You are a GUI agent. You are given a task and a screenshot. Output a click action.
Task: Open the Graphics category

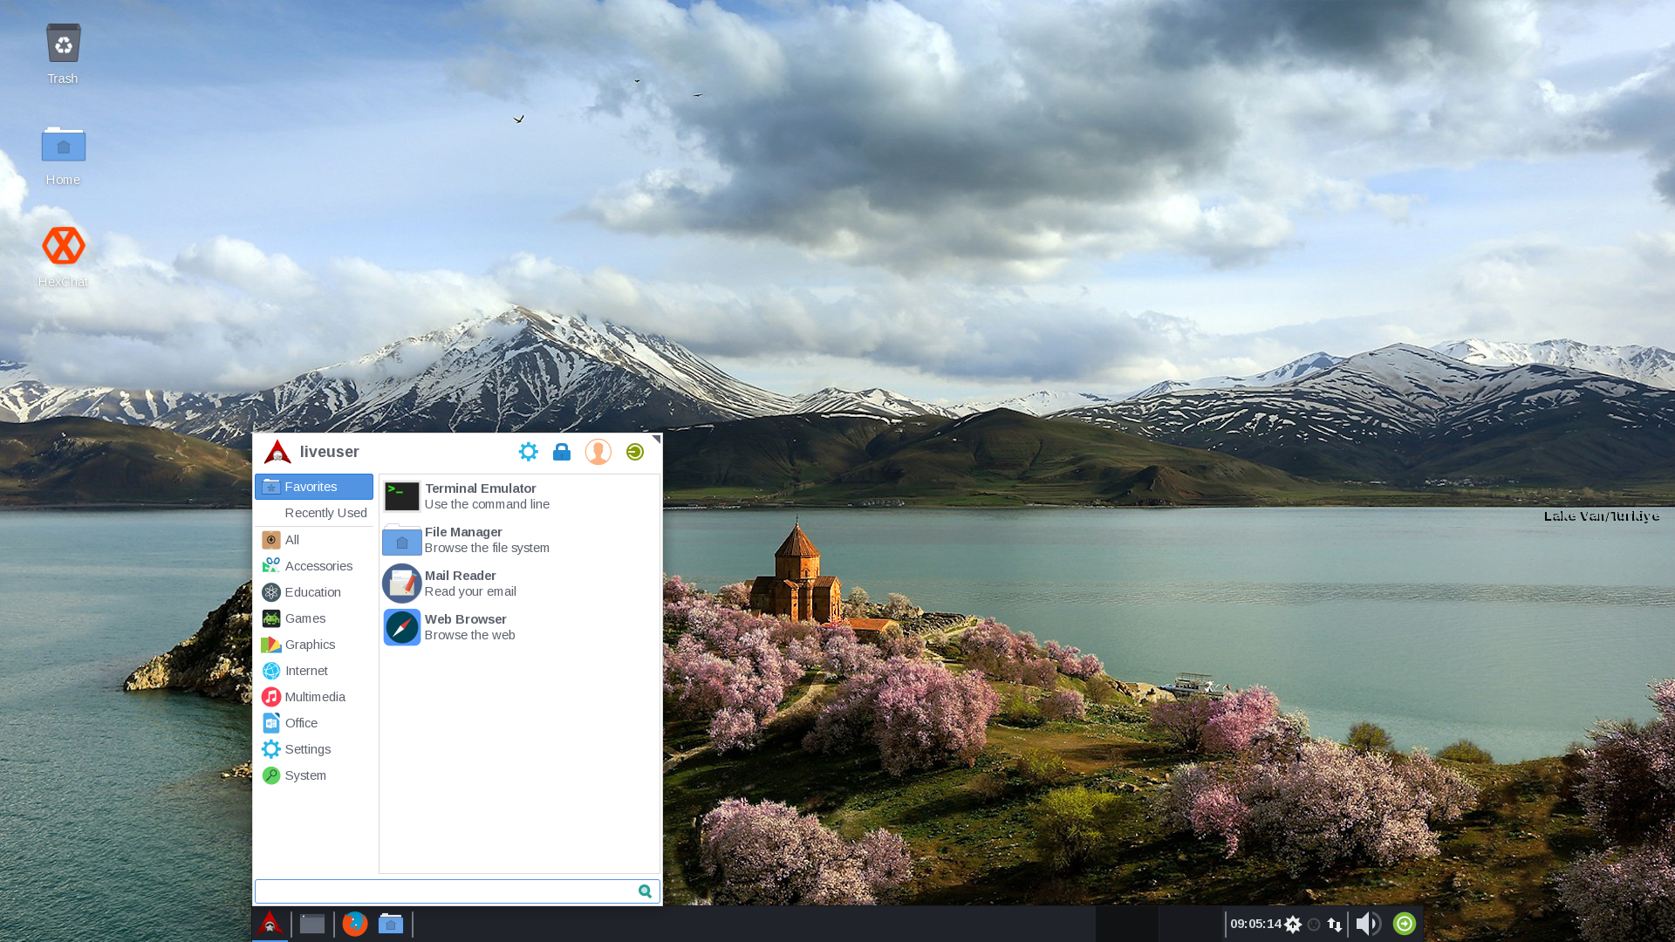coord(314,645)
